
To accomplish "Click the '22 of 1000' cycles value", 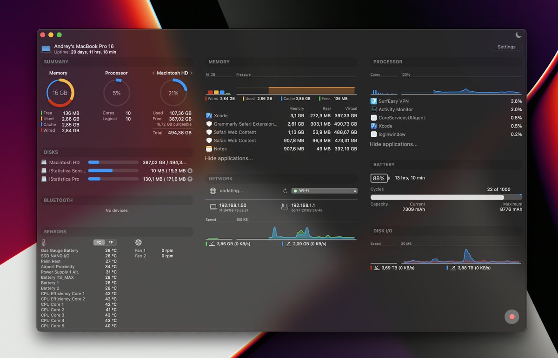I will coord(498,189).
